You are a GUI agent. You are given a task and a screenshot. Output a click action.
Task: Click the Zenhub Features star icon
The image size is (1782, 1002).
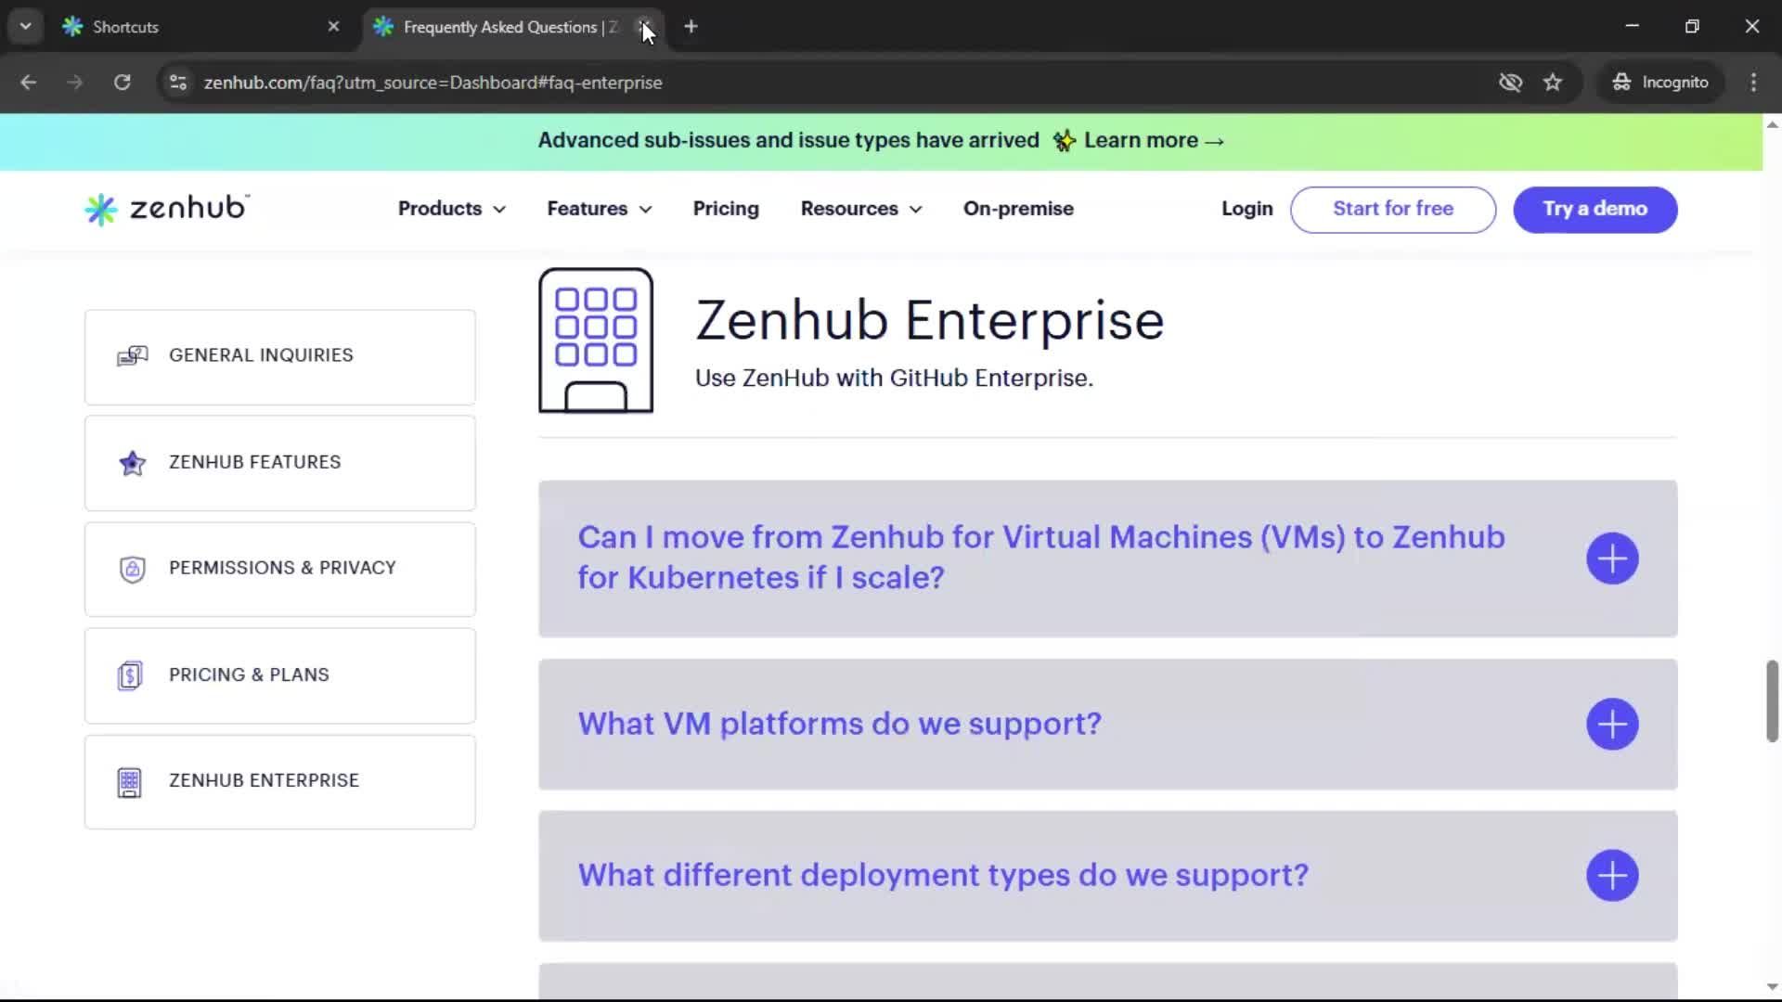(x=132, y=462)
